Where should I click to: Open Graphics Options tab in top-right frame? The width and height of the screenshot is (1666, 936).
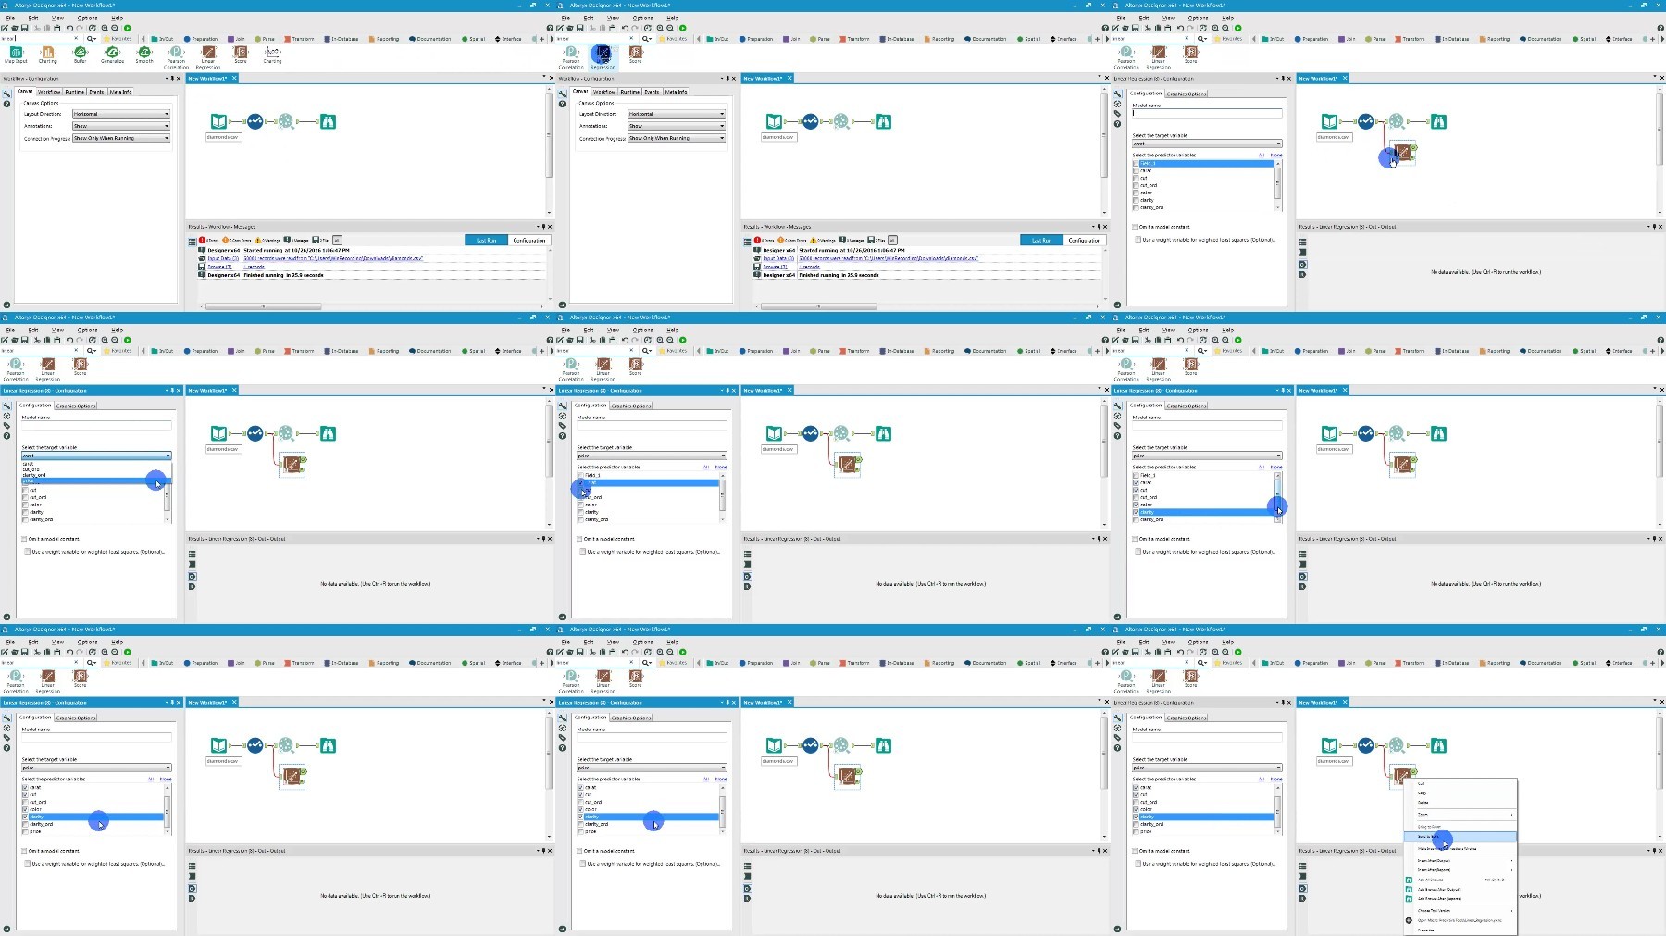click(1187, 94)
